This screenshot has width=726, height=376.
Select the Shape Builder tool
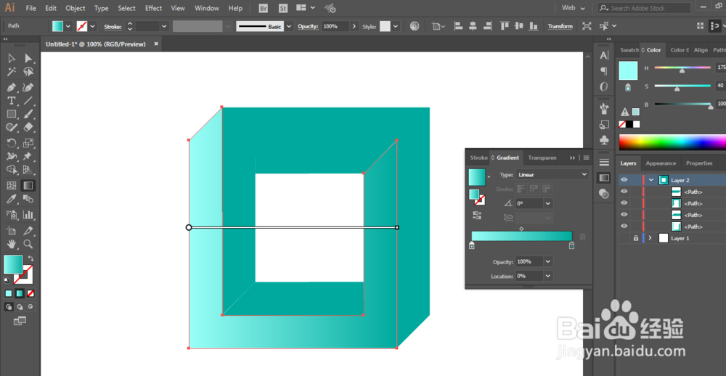click(12, 169)
